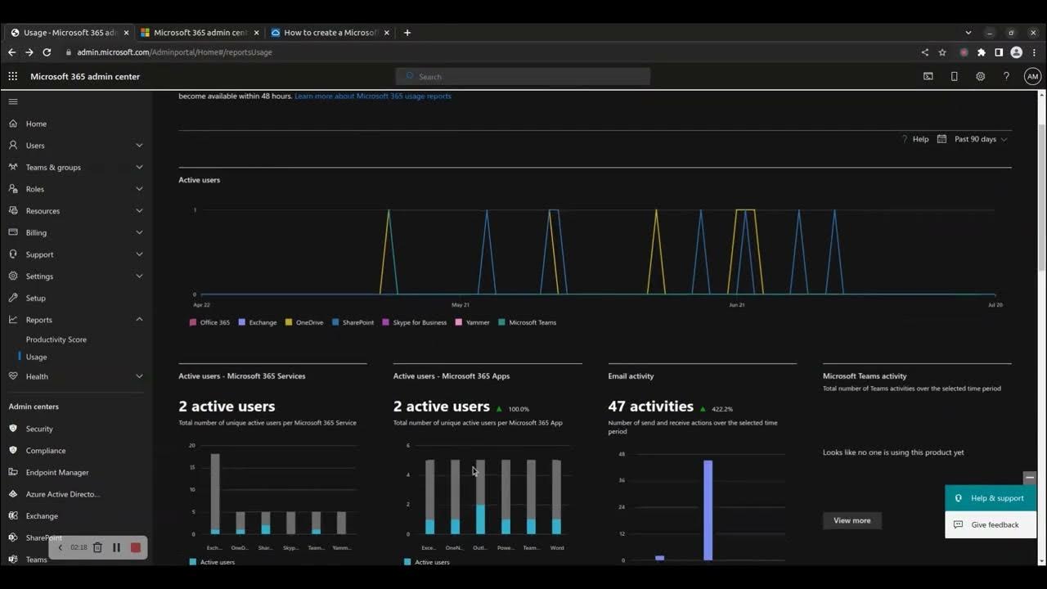Switch to second Microsoft 365 admin tab

click(x=200, y=33)
